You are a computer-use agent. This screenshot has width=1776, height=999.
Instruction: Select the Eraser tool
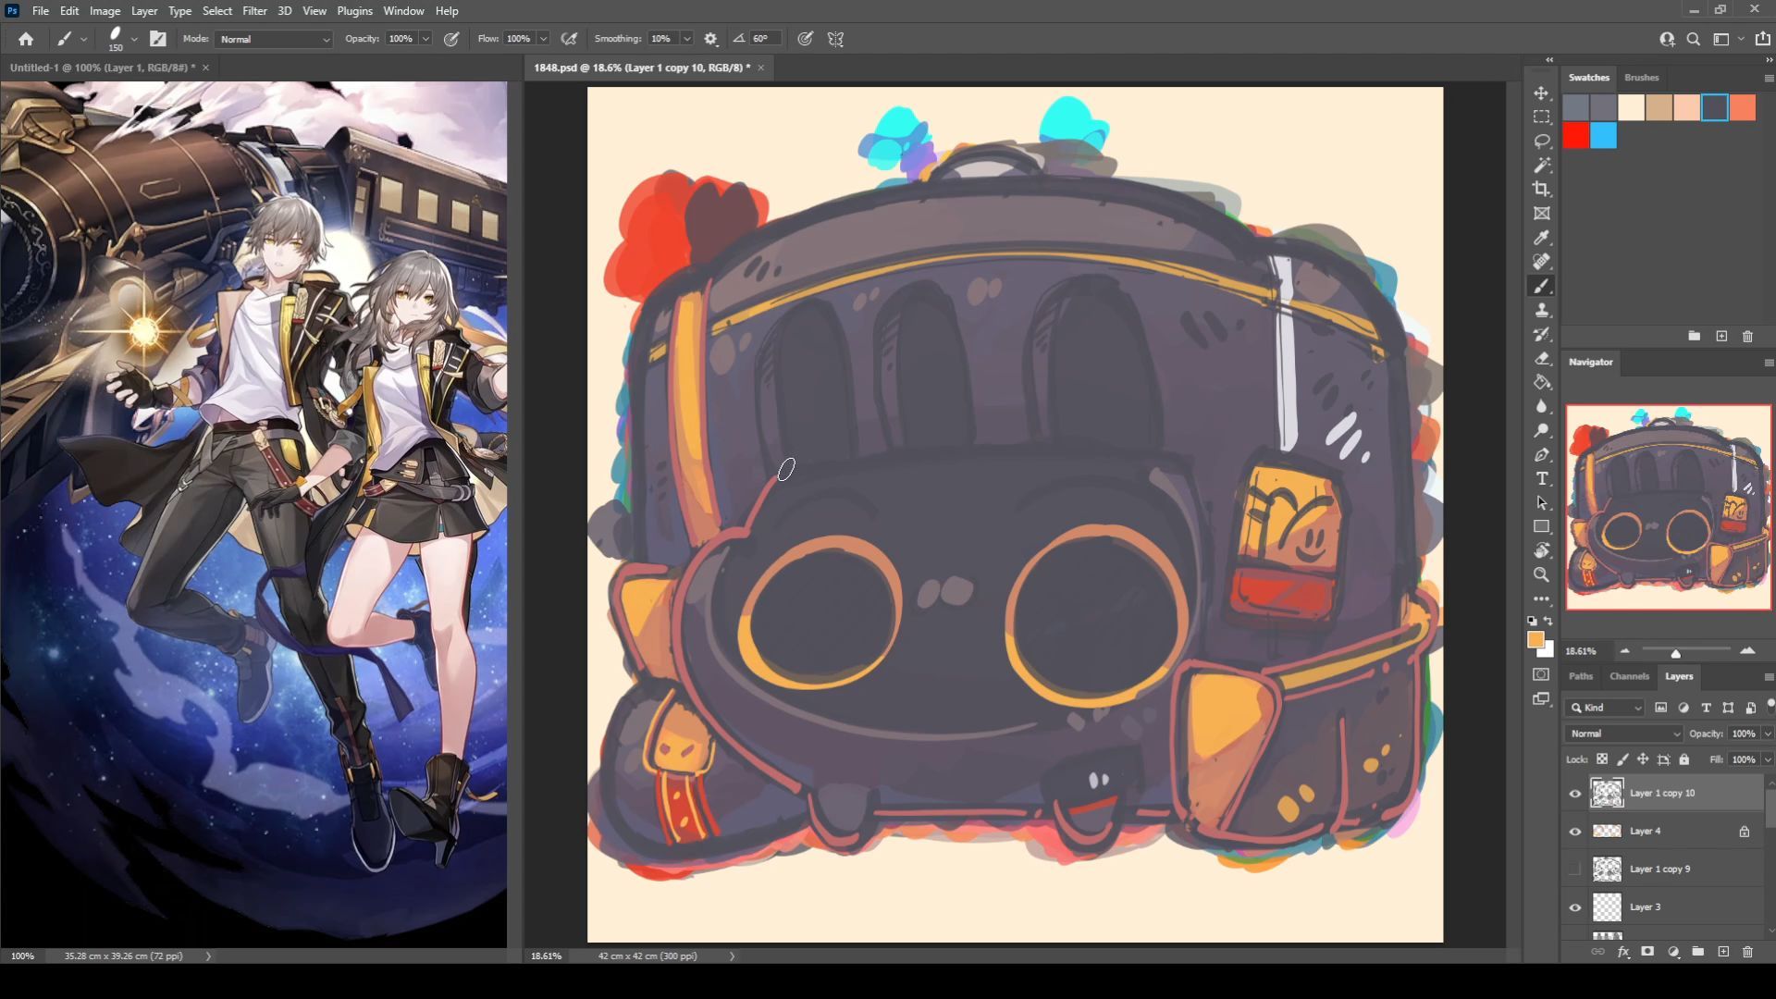point(1541,359)
